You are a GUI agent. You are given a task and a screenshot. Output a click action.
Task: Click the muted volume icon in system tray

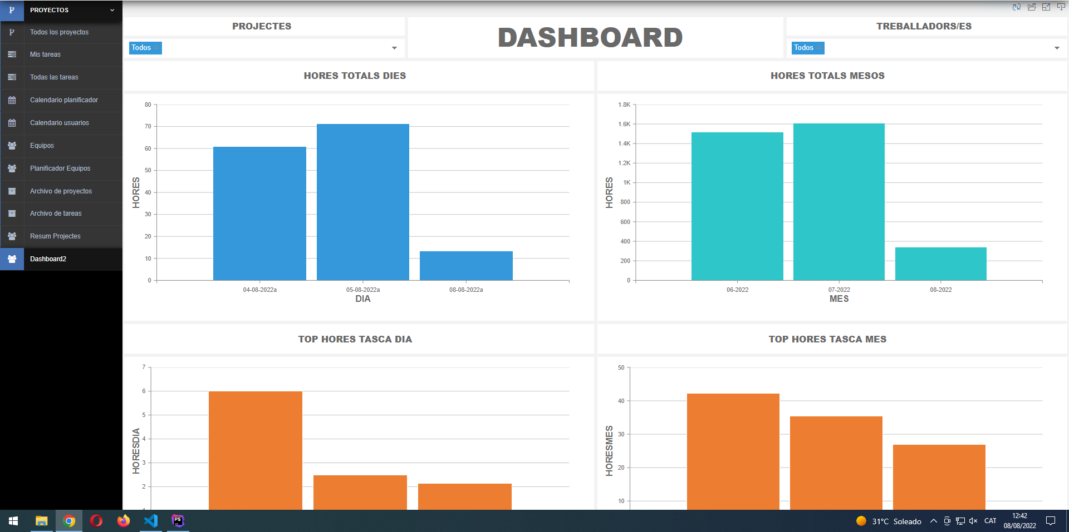[973, 521]
